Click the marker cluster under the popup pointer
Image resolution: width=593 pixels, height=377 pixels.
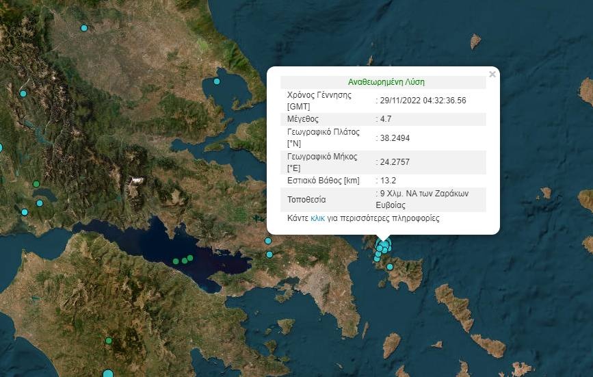click(384, 246)
